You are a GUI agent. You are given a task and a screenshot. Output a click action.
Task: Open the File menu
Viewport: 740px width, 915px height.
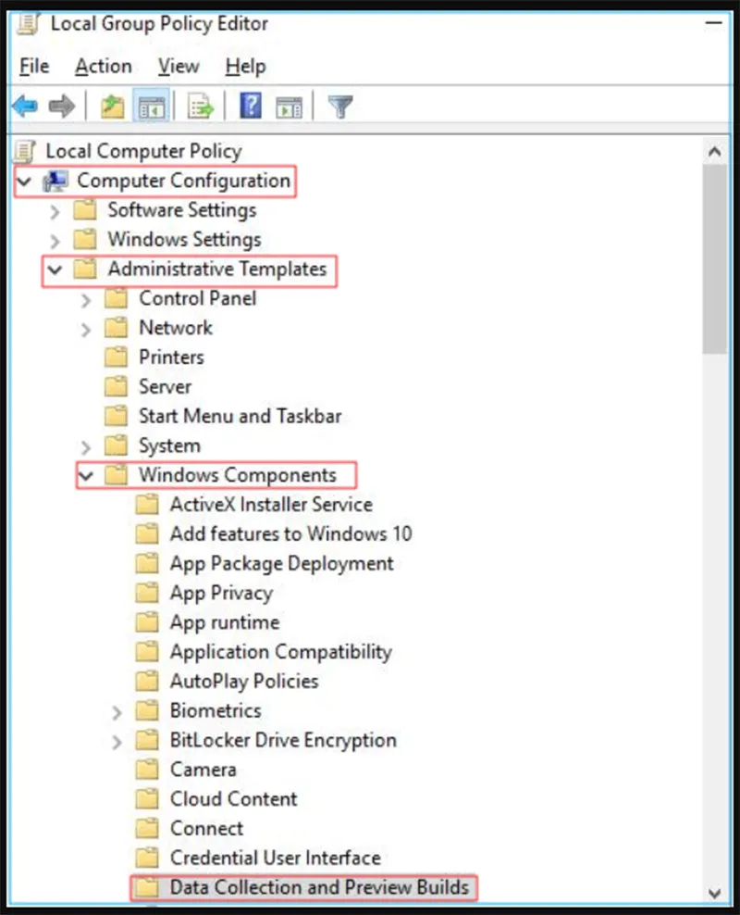(x=34, y=66)
